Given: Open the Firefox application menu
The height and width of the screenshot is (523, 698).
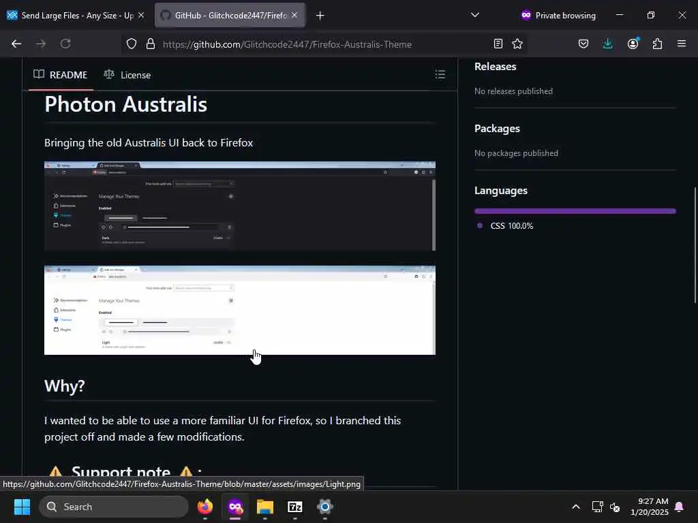Looking at the screenshot, I should click(x=682, y=44).
